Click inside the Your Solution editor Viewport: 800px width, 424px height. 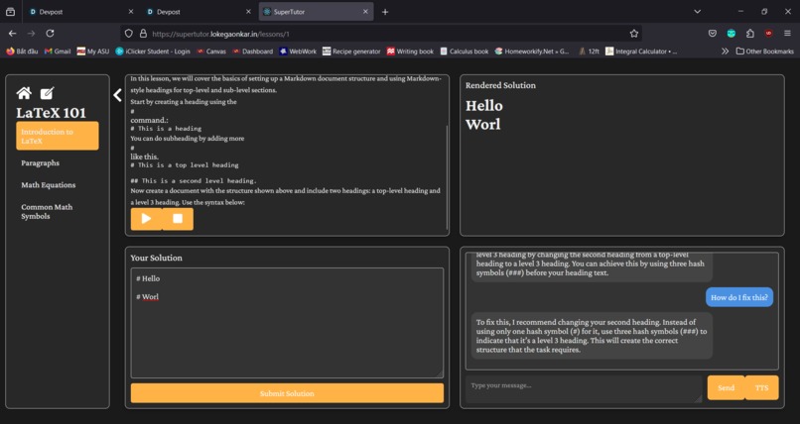[x=287, y=323]
